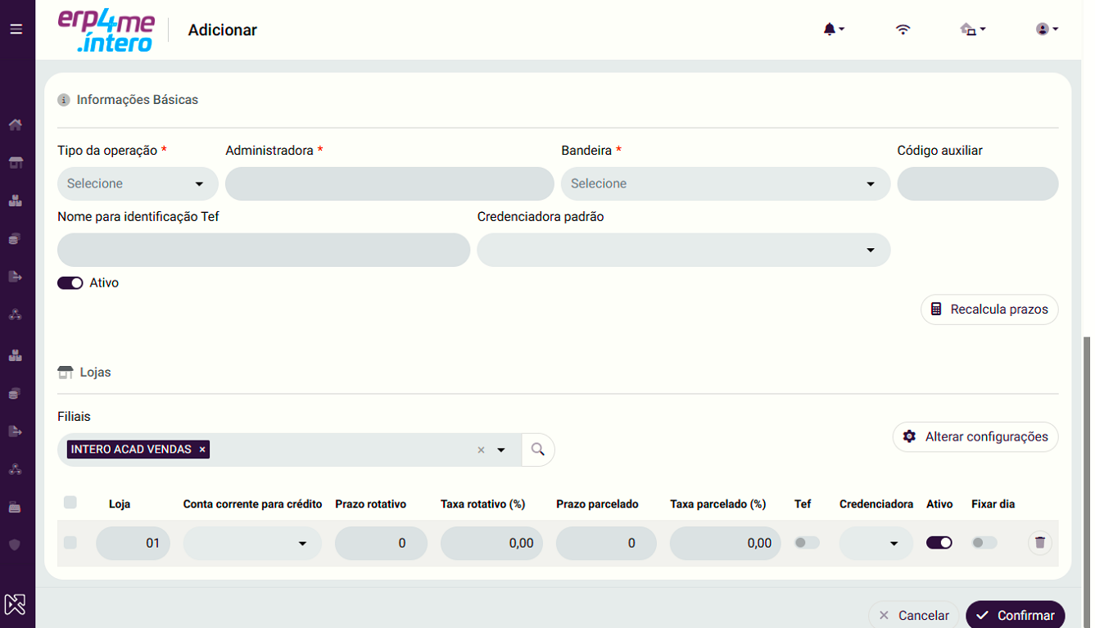
Task: Toggle Tef switch for Loja 01
Action: click(x=807, y=543)
